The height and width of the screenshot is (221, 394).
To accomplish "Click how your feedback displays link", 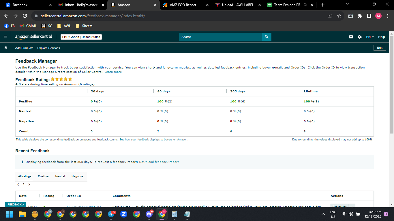I will 154,140.
